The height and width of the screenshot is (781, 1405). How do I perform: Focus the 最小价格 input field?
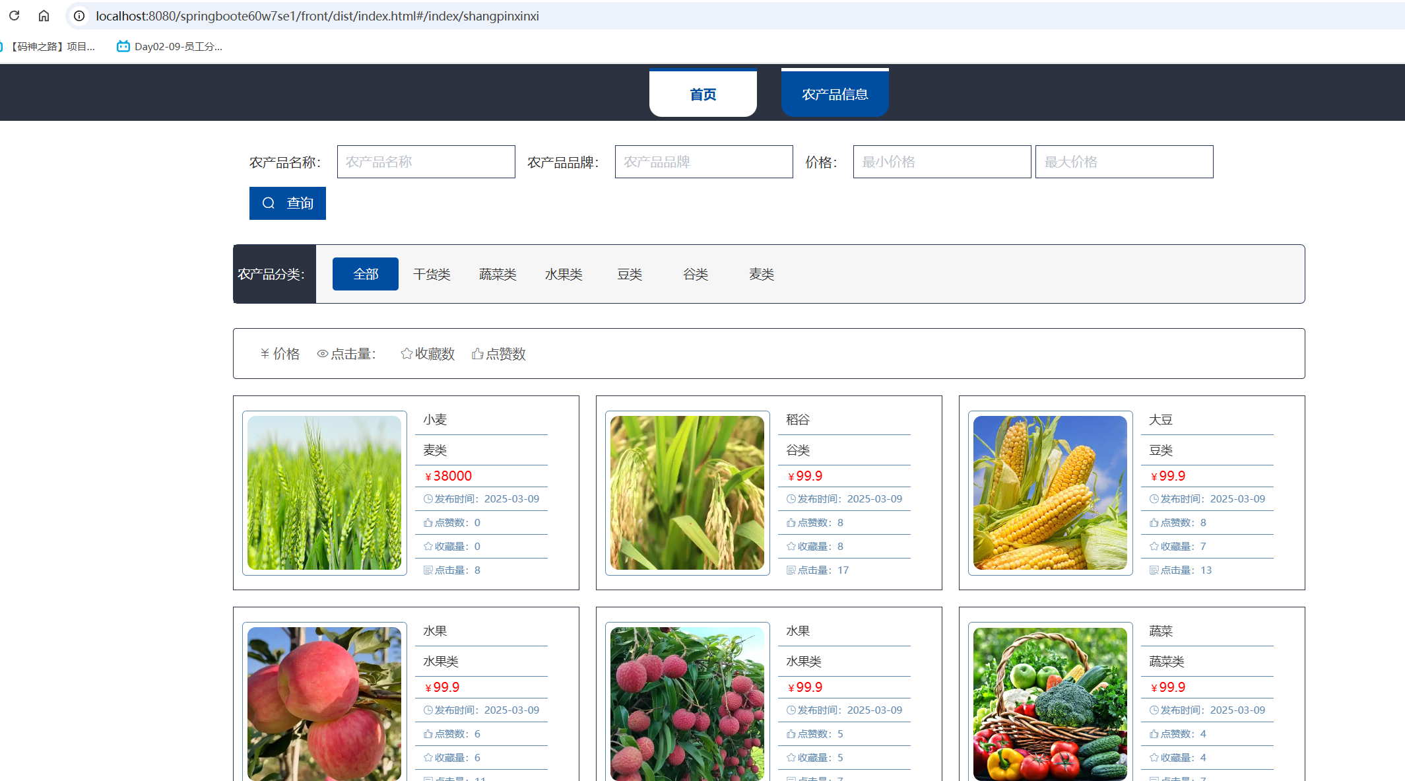(942, 162)
